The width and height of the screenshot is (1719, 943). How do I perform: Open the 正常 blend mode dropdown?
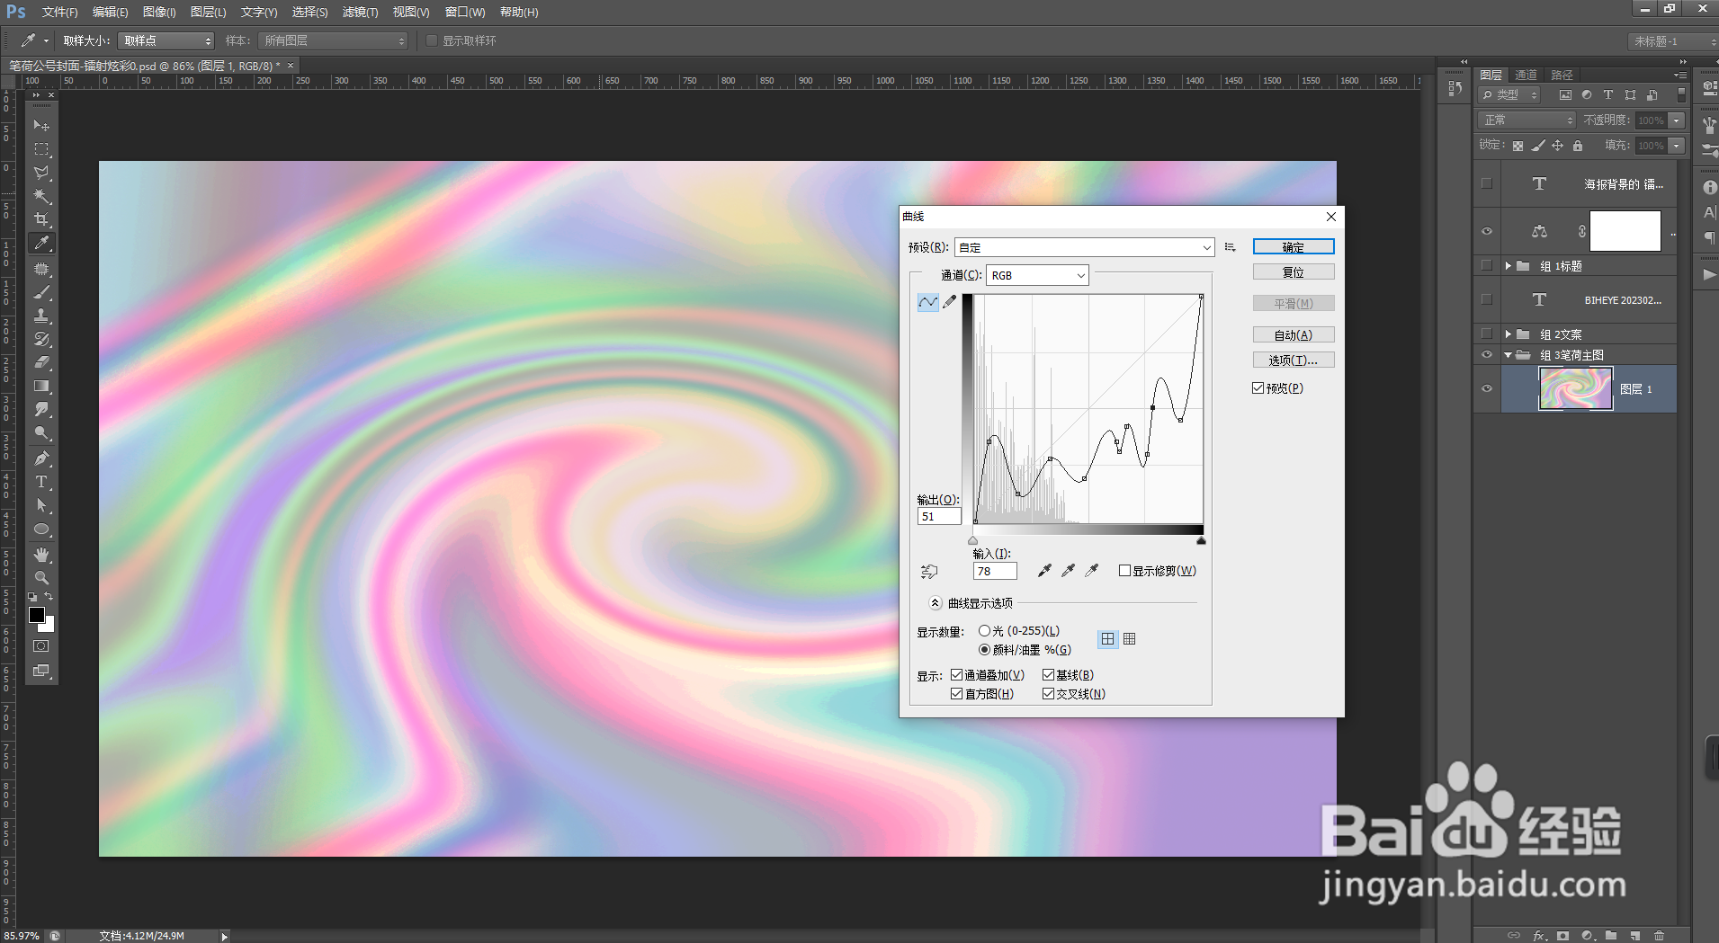(1527, 120)
